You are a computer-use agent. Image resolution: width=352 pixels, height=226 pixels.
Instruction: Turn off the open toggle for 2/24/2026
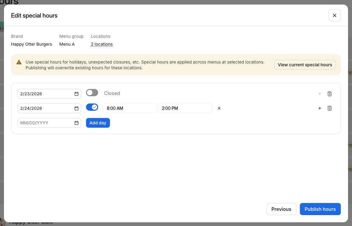tap(92, 107)
